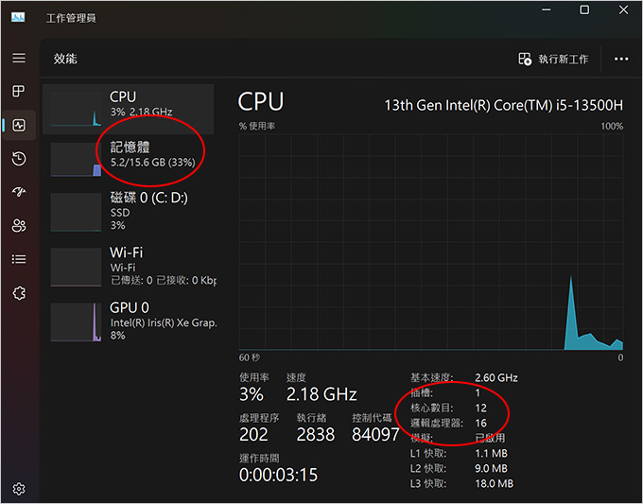Click the CPU mini usage graph thumbnail

tap(76, 109)
